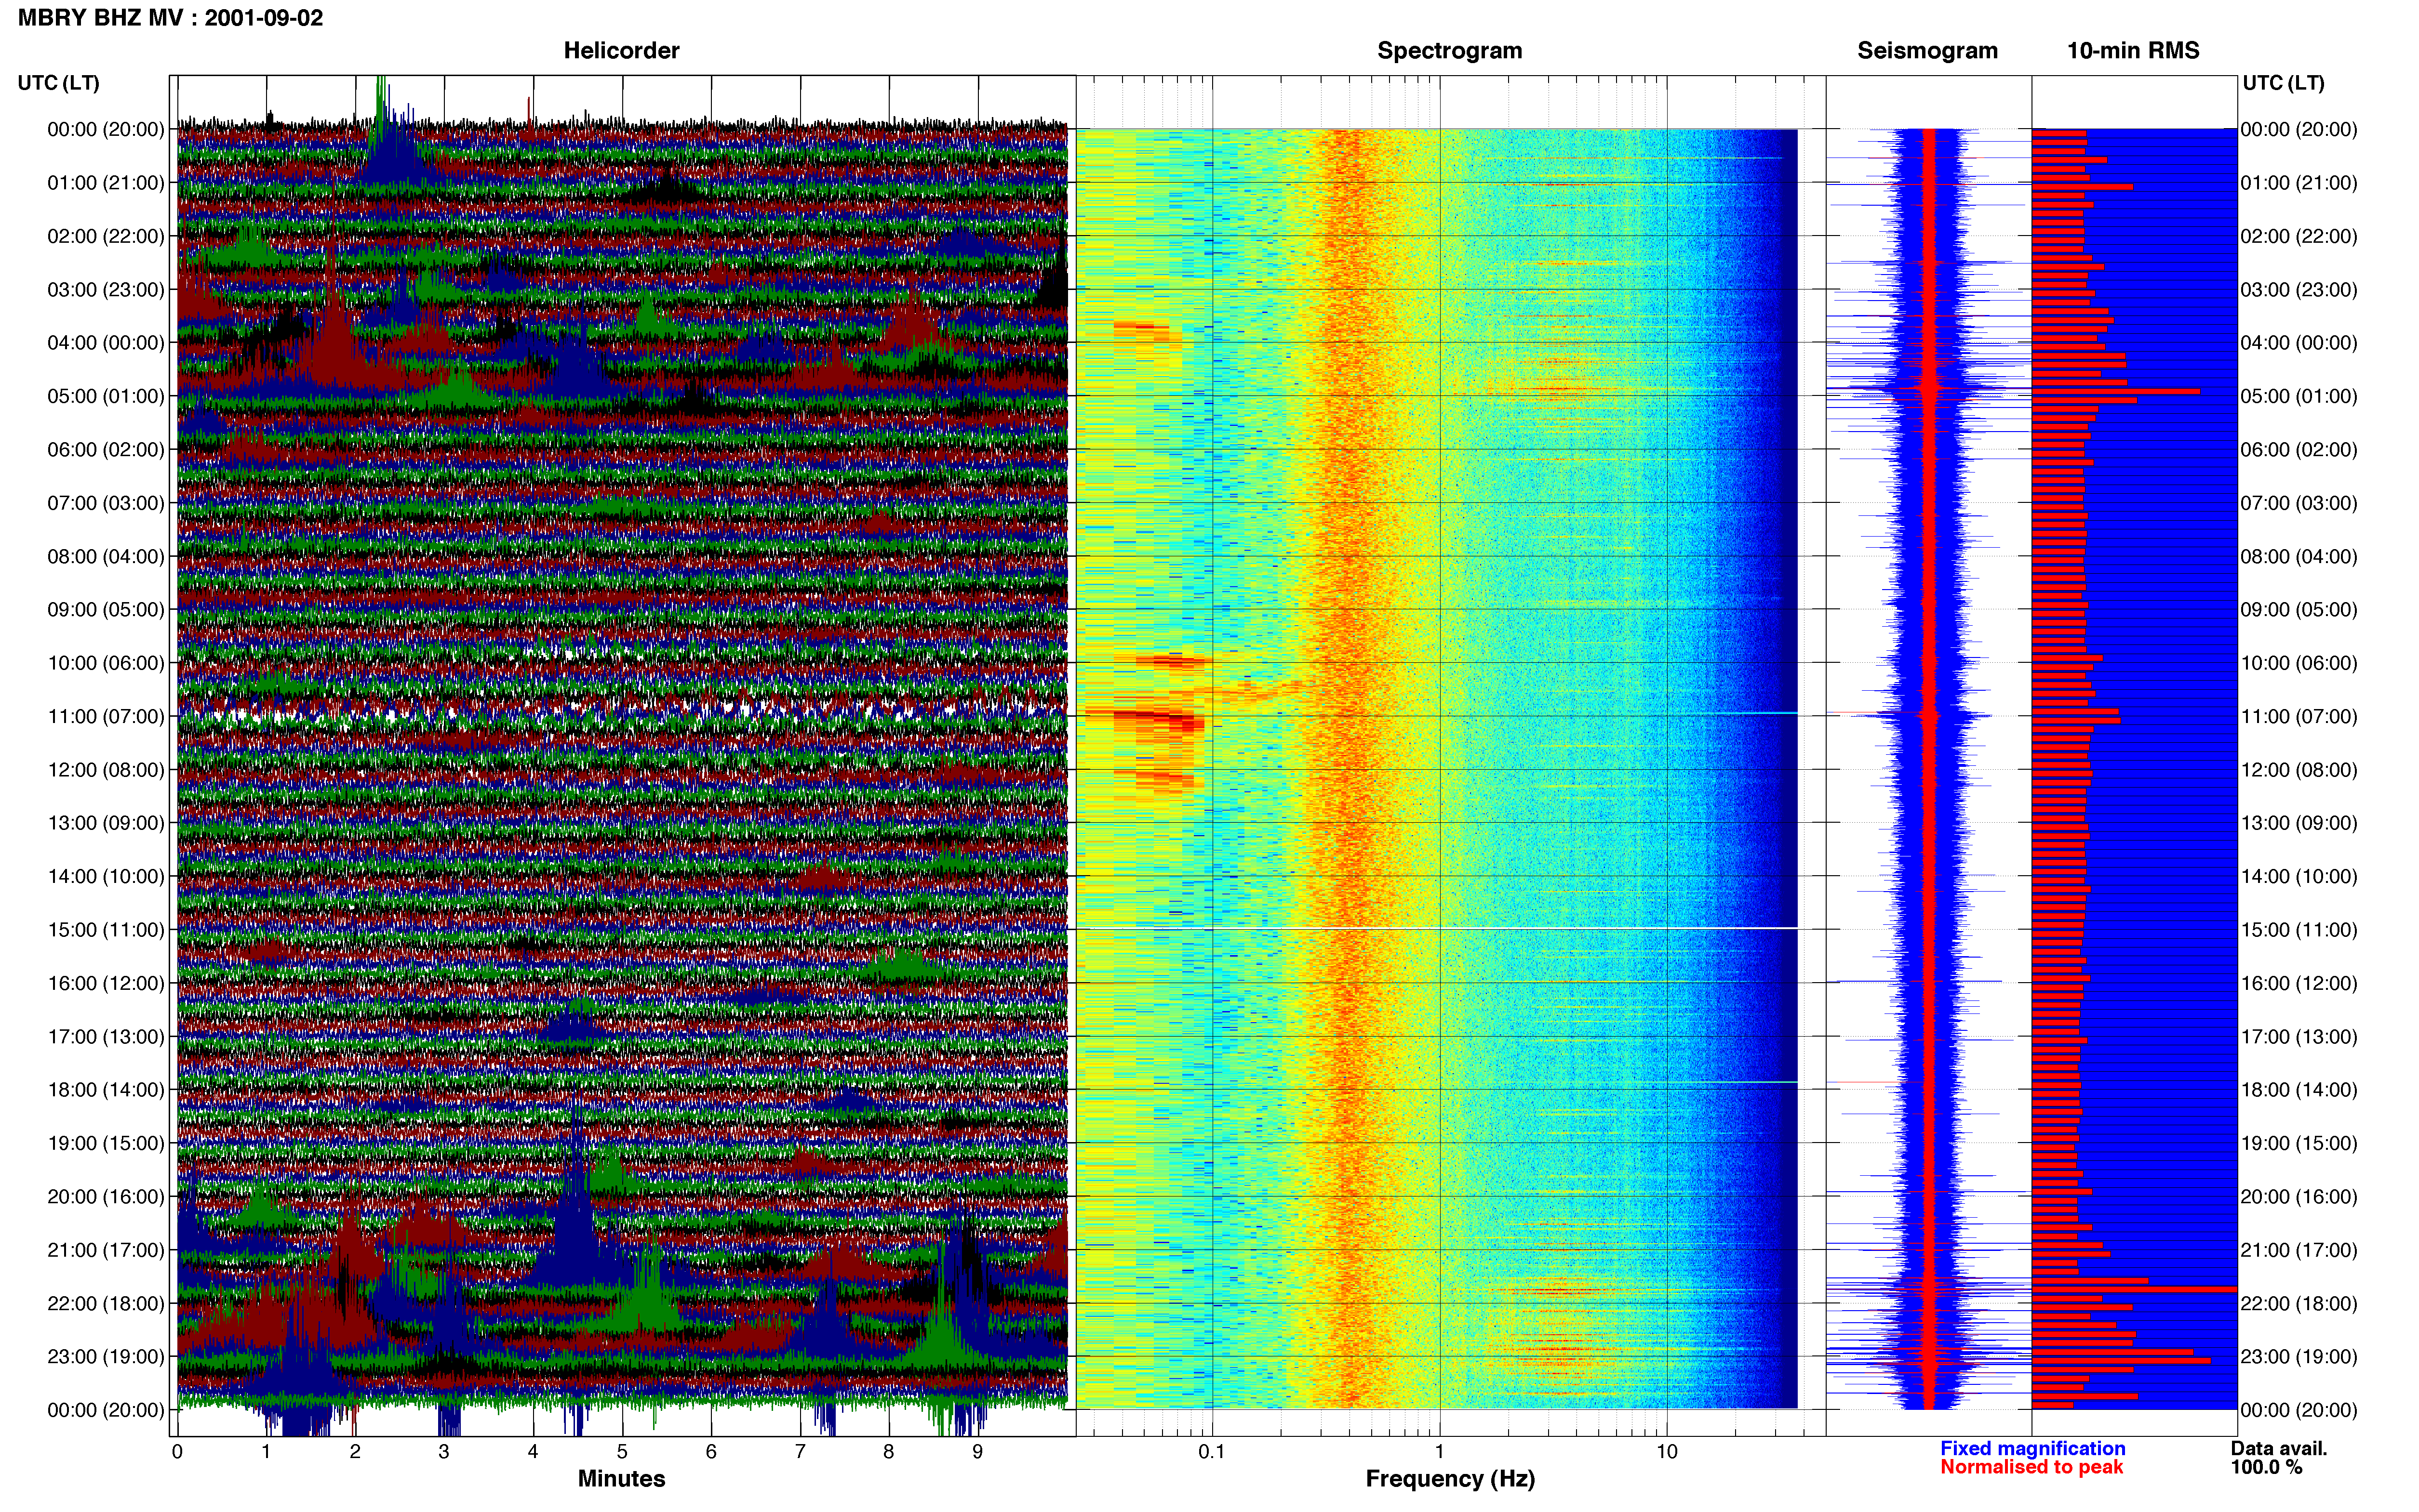Click the 'Normalised to peak' legend text
The width and height of the screenshot is (2419, 1512).
click(x=2031, y=1467)
